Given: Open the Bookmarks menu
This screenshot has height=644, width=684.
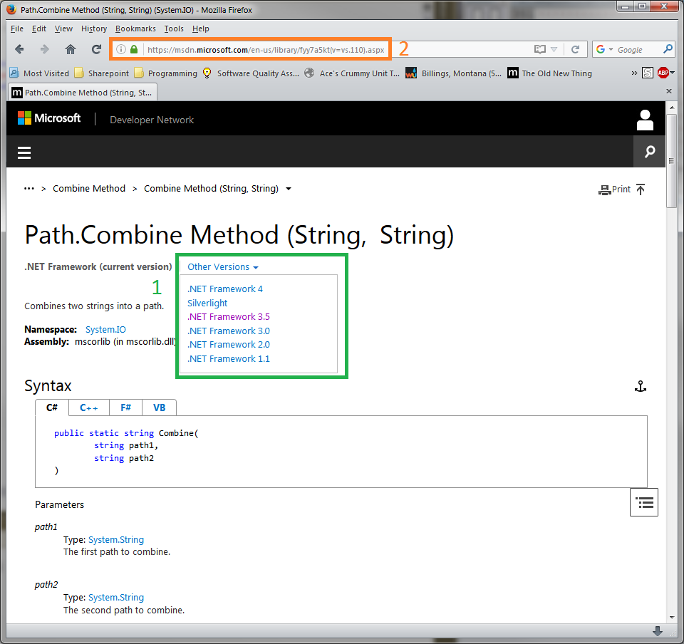Looking at the screenshot, I should click(135, 28).
